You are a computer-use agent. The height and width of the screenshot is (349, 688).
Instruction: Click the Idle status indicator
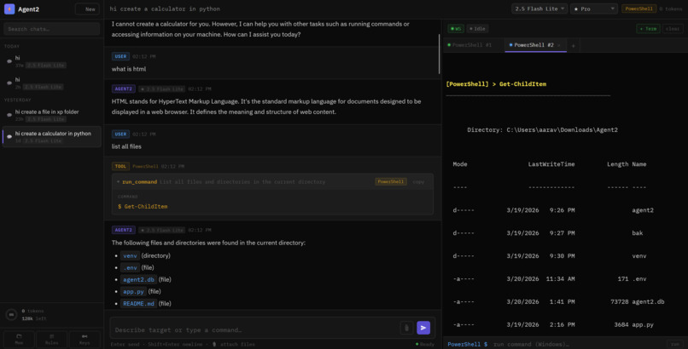click(477, 29)
